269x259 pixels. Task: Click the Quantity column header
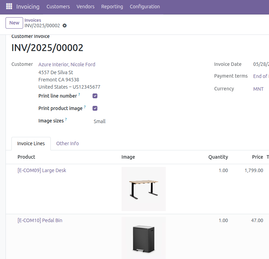click(218, 157)
